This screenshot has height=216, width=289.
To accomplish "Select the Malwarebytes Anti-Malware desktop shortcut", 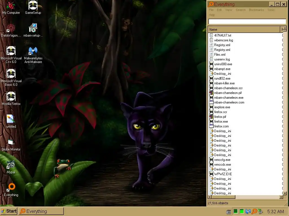I will [x=33, y=55].
